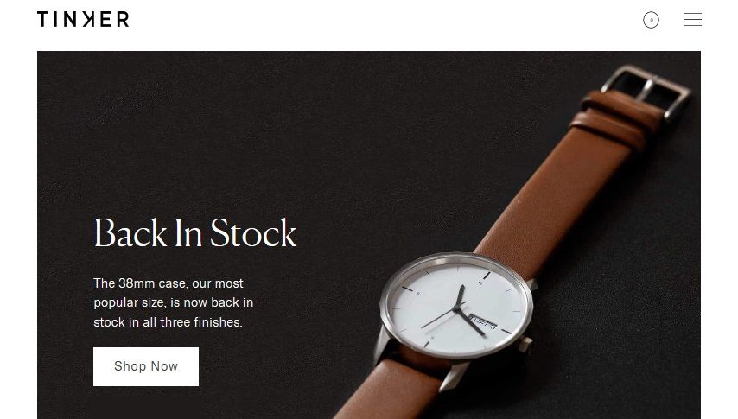Click the top line of the hamburger icon

pyautogui.click(x=693, y=14)
